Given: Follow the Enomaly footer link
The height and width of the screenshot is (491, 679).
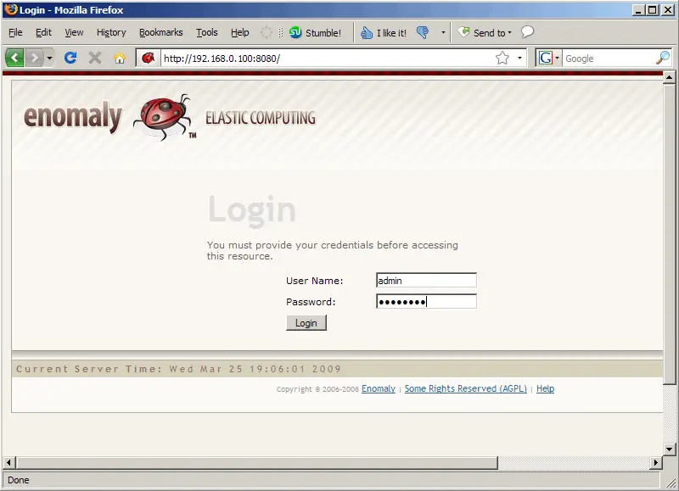Looking at the screenshot, I should 379,388.
